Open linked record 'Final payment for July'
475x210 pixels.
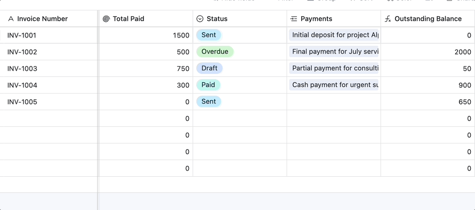tap(334, 52)
